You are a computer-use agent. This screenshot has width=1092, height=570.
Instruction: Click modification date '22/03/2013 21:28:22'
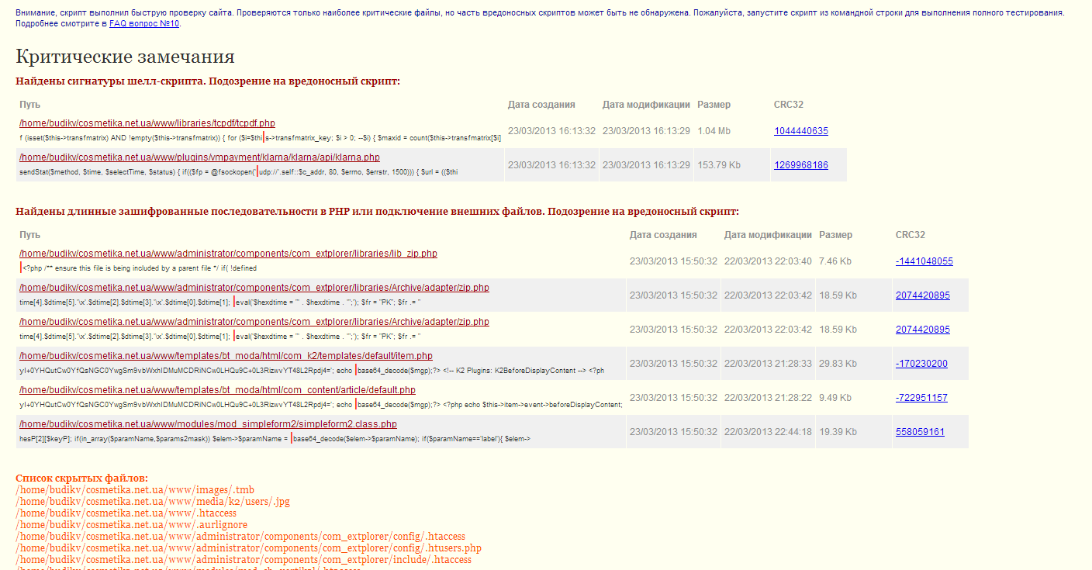click(768, 398)
